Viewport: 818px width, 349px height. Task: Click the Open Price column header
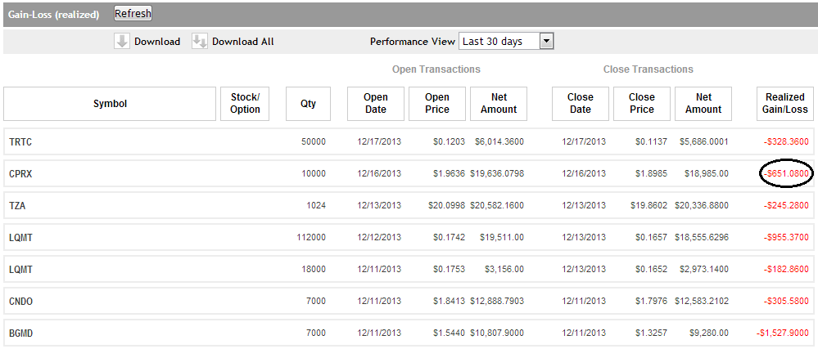click(437, 104)
